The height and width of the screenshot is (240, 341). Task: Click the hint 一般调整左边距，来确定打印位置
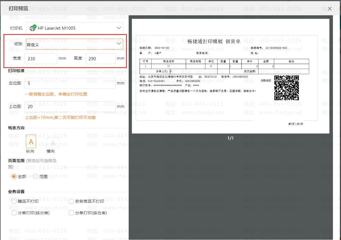tap(56, 94)
